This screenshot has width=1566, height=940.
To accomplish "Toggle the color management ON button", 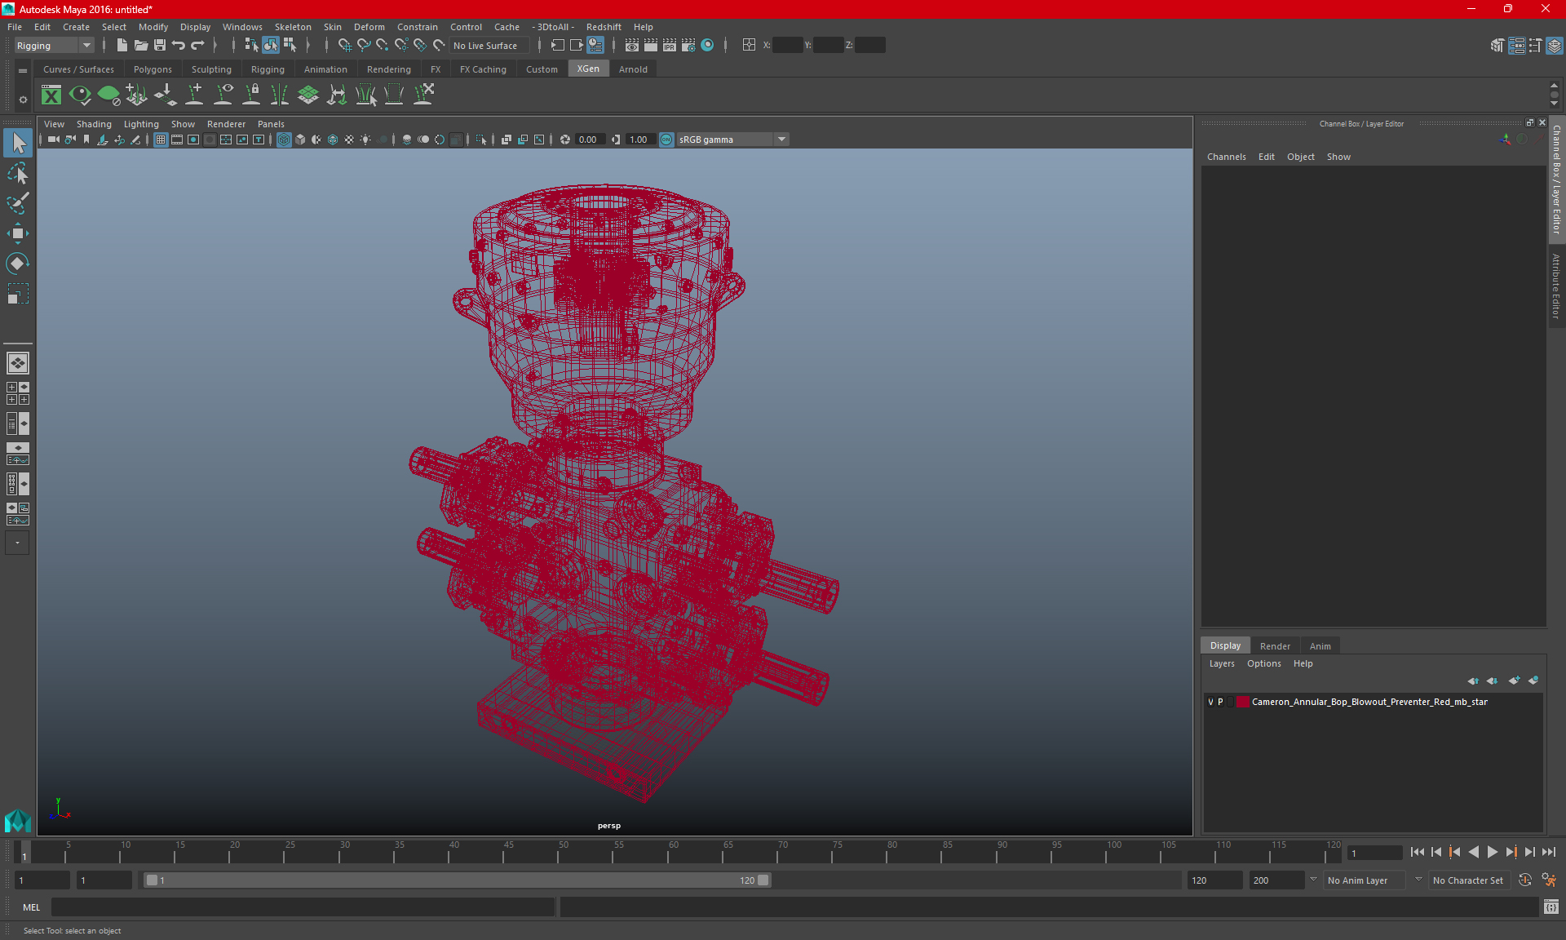I will click(666, 140).
